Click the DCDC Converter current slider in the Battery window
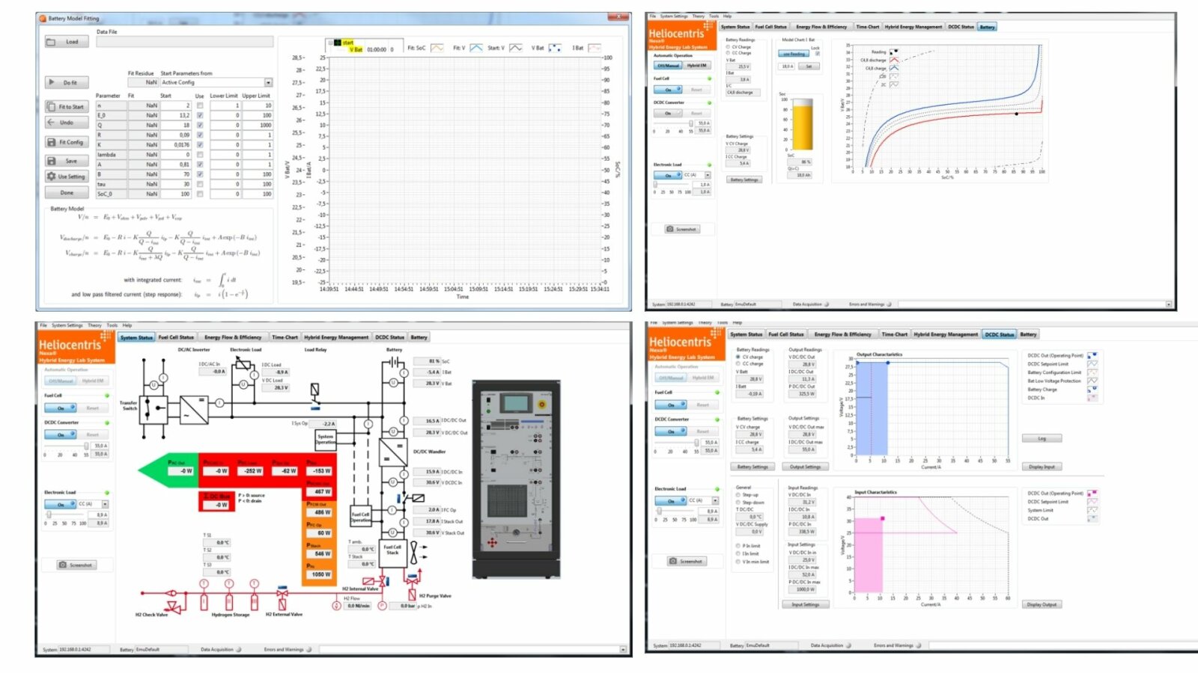This screenshot has width=1198, height=673. (x=672, y=123)
